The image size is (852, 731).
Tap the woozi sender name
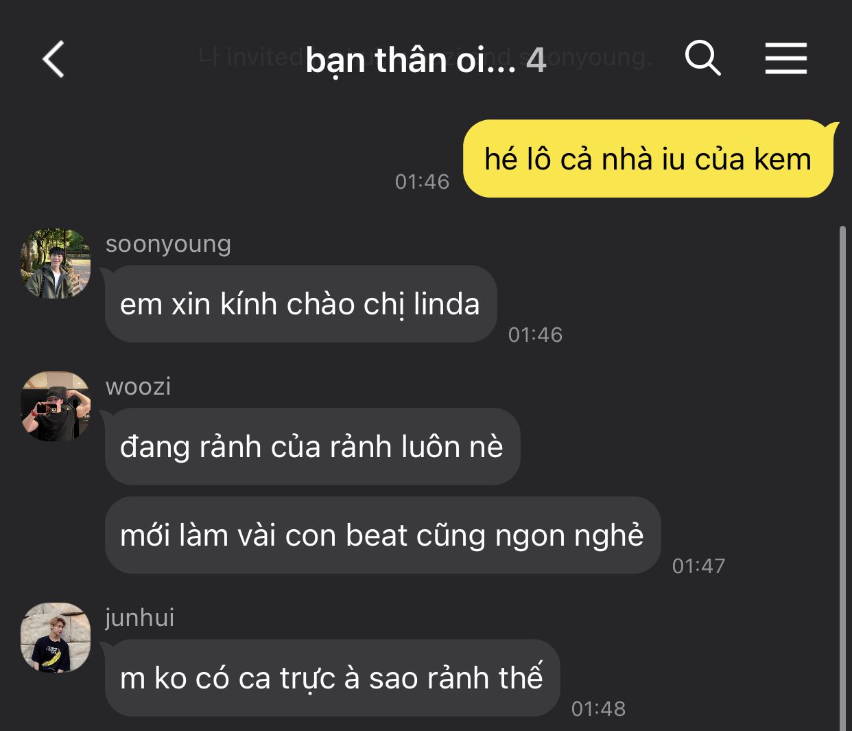click(x=138, y=386)
